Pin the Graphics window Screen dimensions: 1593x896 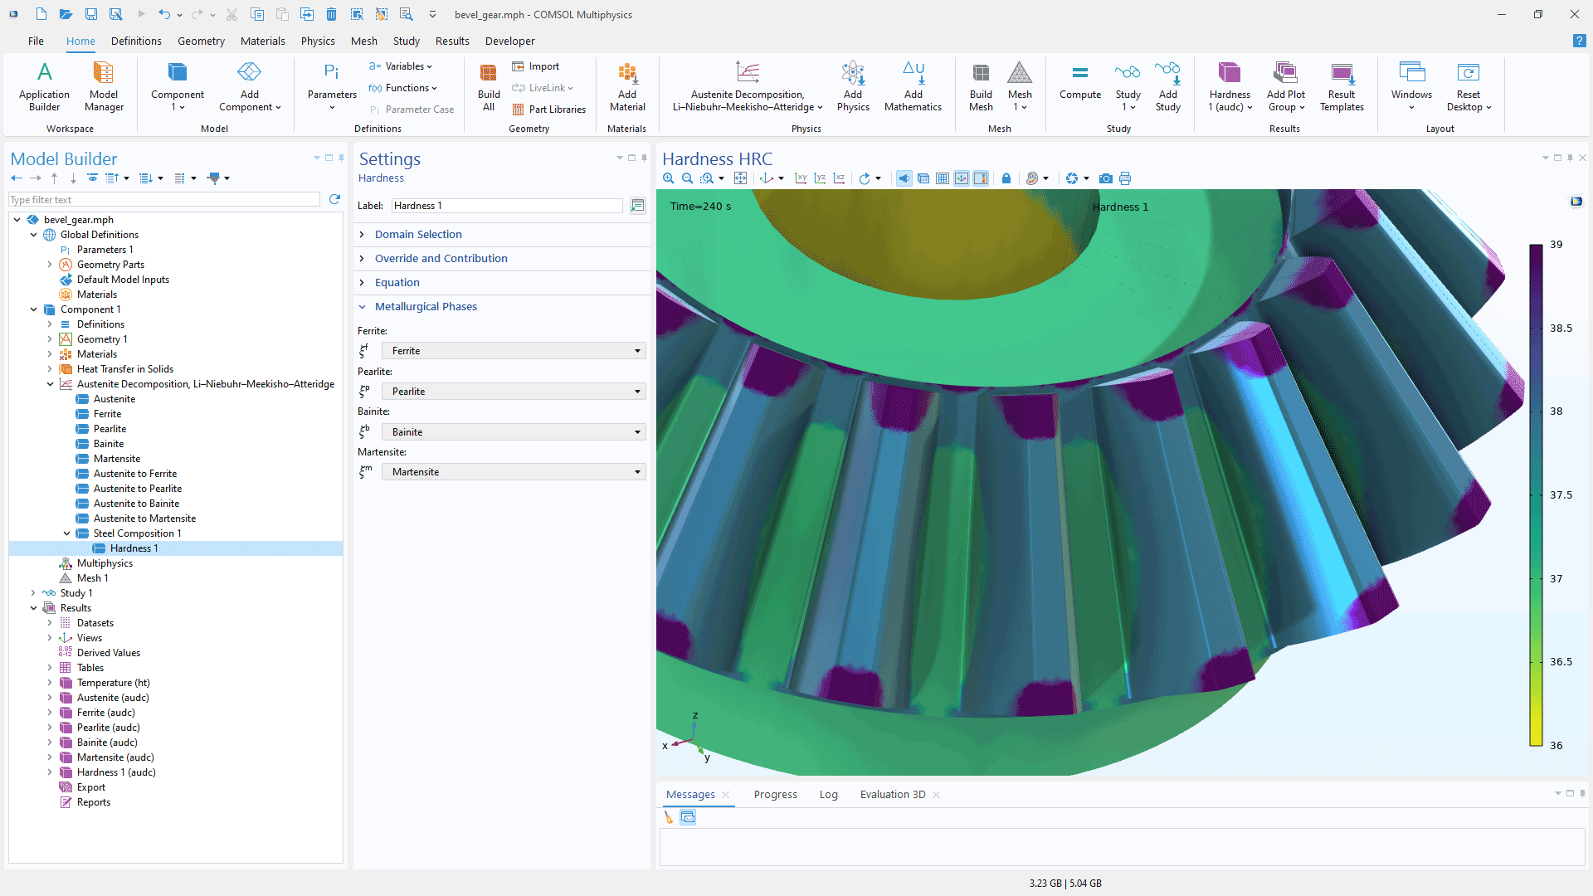point(1570,158)
